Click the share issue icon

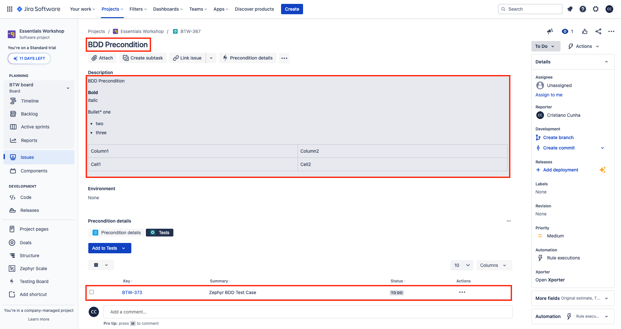598,31
